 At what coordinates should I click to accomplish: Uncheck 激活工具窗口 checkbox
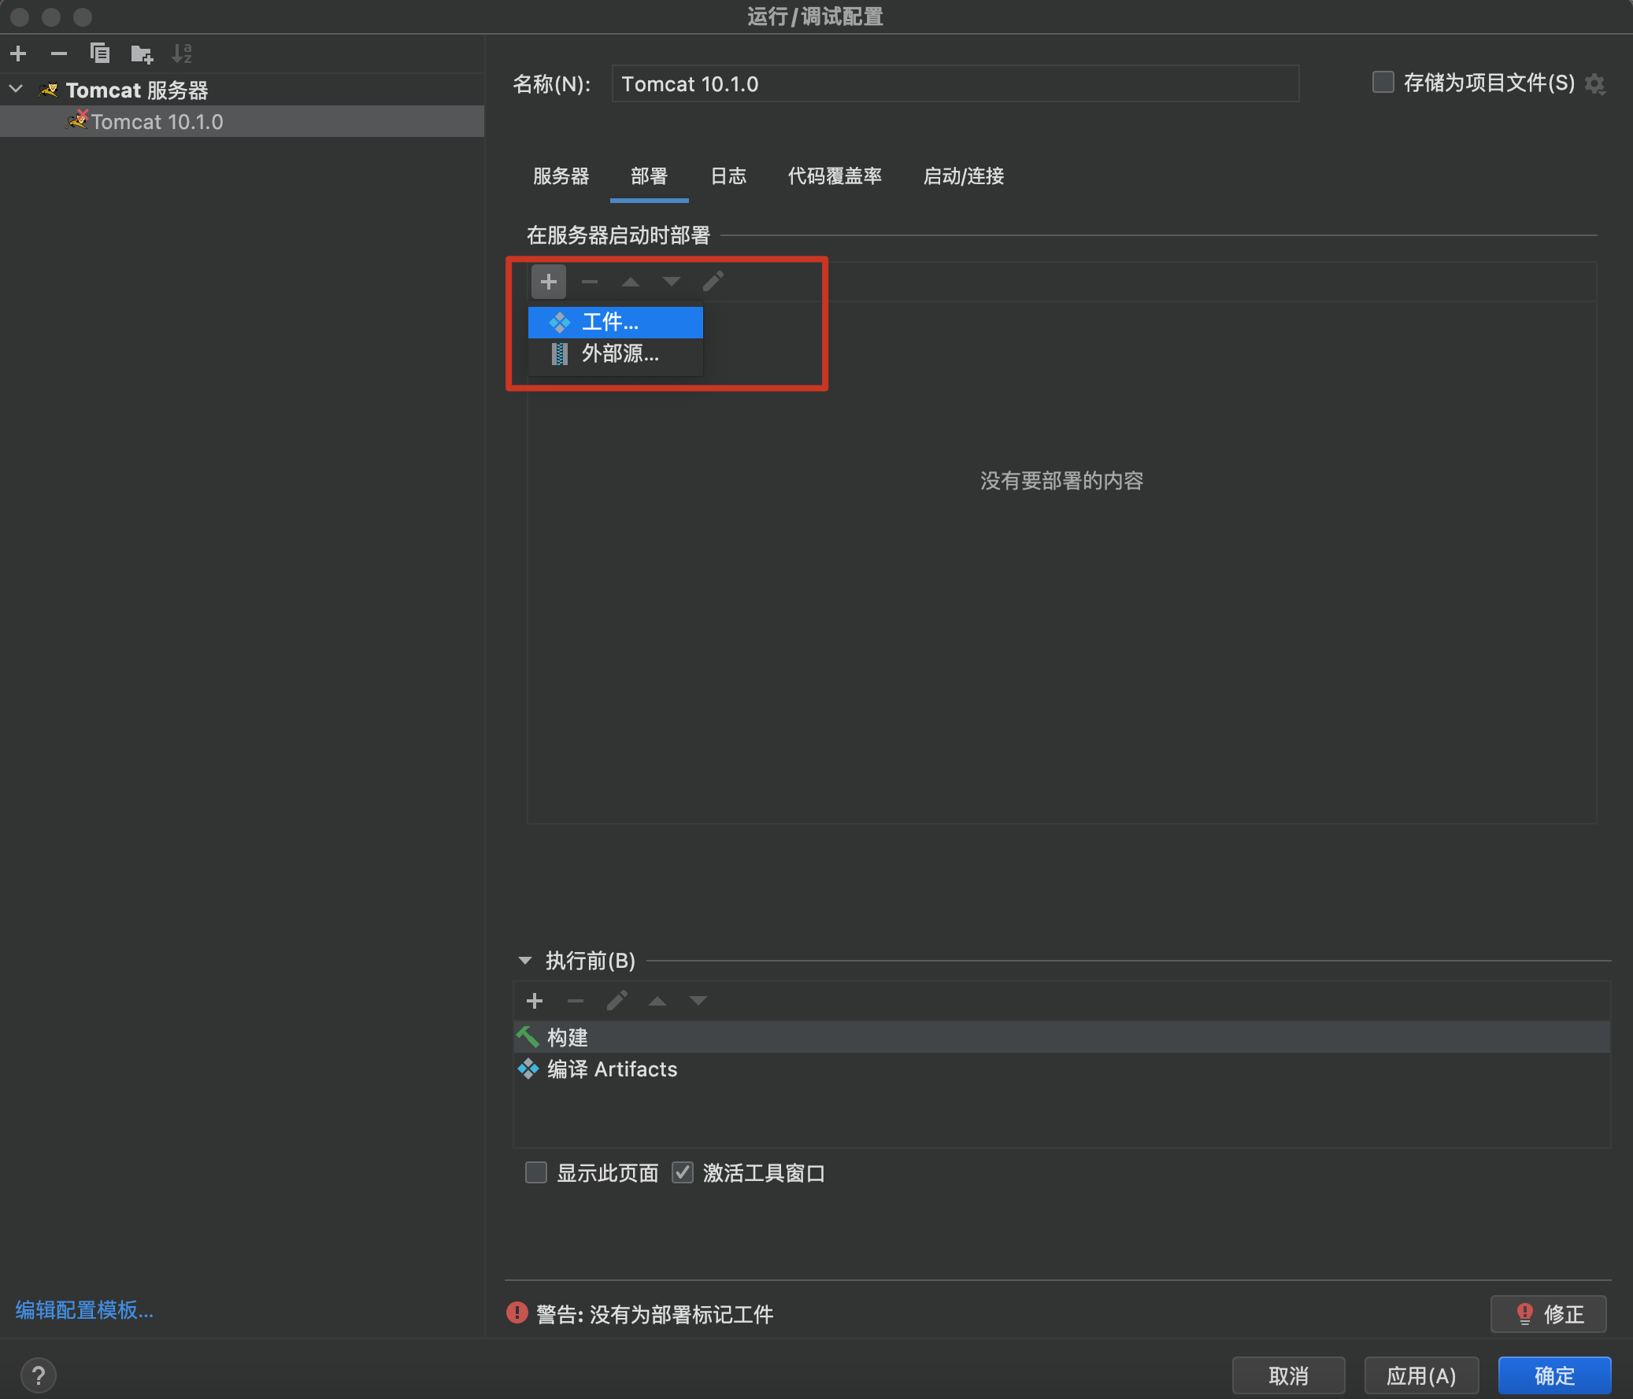(x=683, y=1172)
